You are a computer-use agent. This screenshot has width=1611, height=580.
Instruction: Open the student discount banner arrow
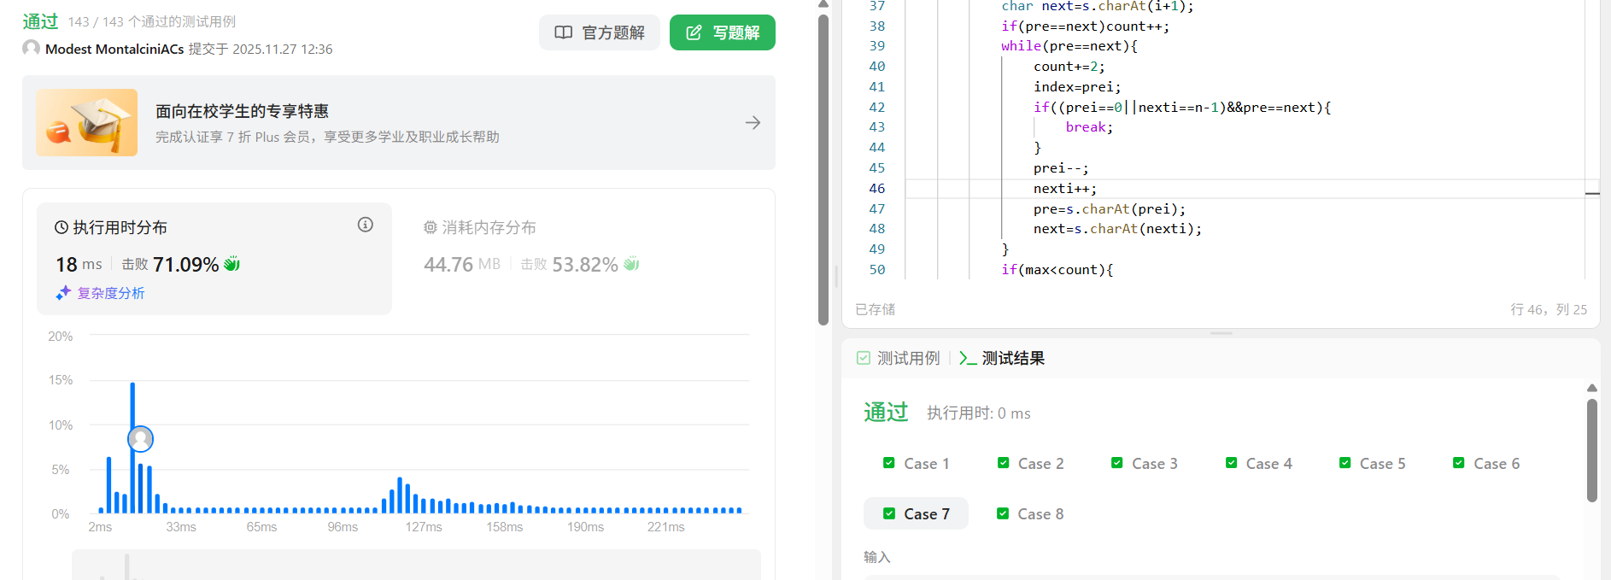[x=753, y=123]
